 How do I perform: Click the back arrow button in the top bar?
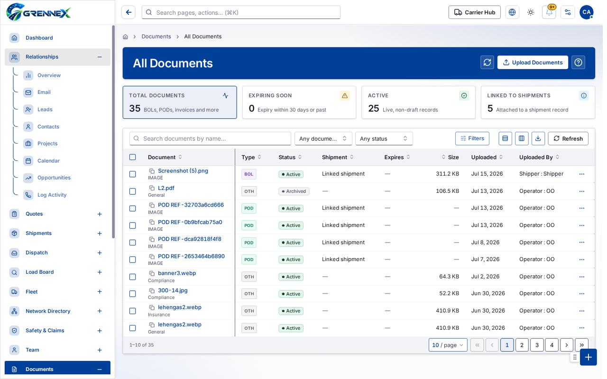129,12
